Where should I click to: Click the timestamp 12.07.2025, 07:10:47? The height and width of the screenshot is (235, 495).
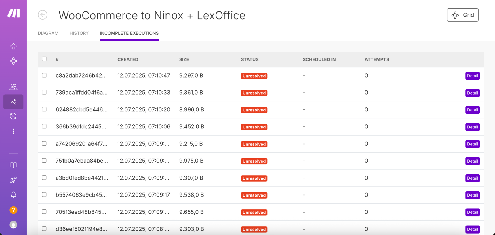tap(144, 76)
